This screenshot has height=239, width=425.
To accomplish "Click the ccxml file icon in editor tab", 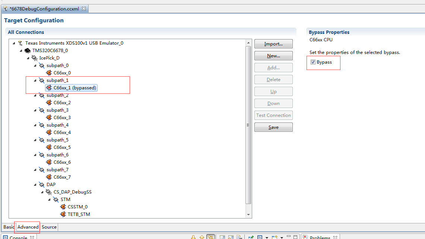I will pos(6,9).
